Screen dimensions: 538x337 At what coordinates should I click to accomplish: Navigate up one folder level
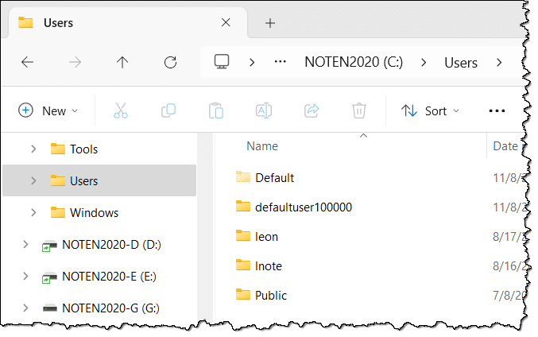click(x=122, y=62)
